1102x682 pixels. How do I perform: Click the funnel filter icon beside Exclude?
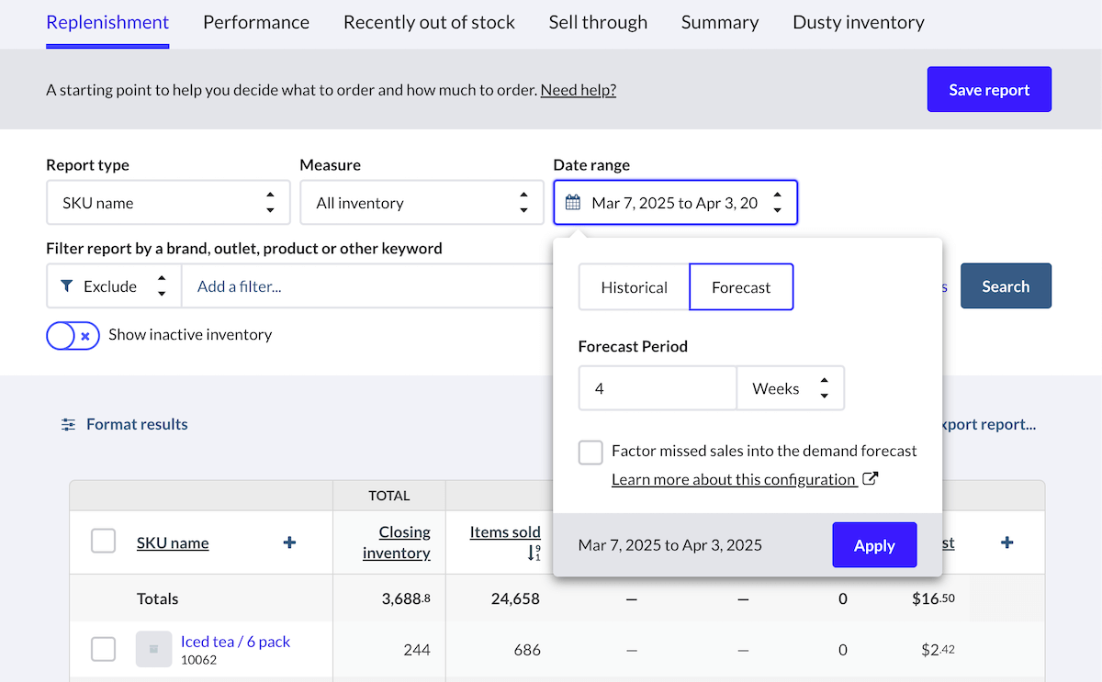coord(66,286)
